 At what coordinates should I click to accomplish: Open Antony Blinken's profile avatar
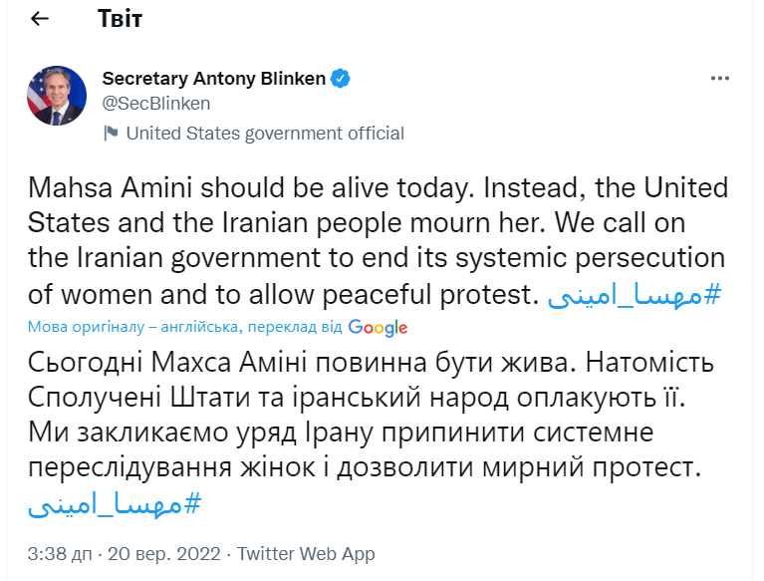[57, 96]
